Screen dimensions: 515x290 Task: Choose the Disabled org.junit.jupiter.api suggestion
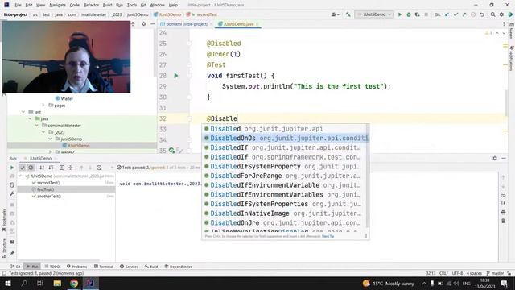coord(285,129)
